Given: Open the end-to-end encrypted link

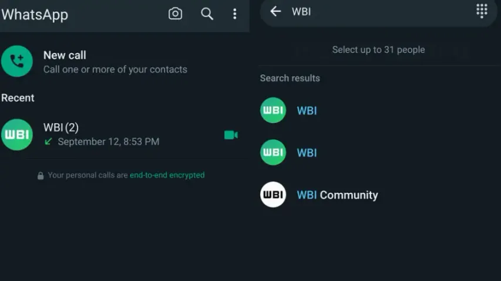Looking at the screenshot, I should click(x=167, y=175).
